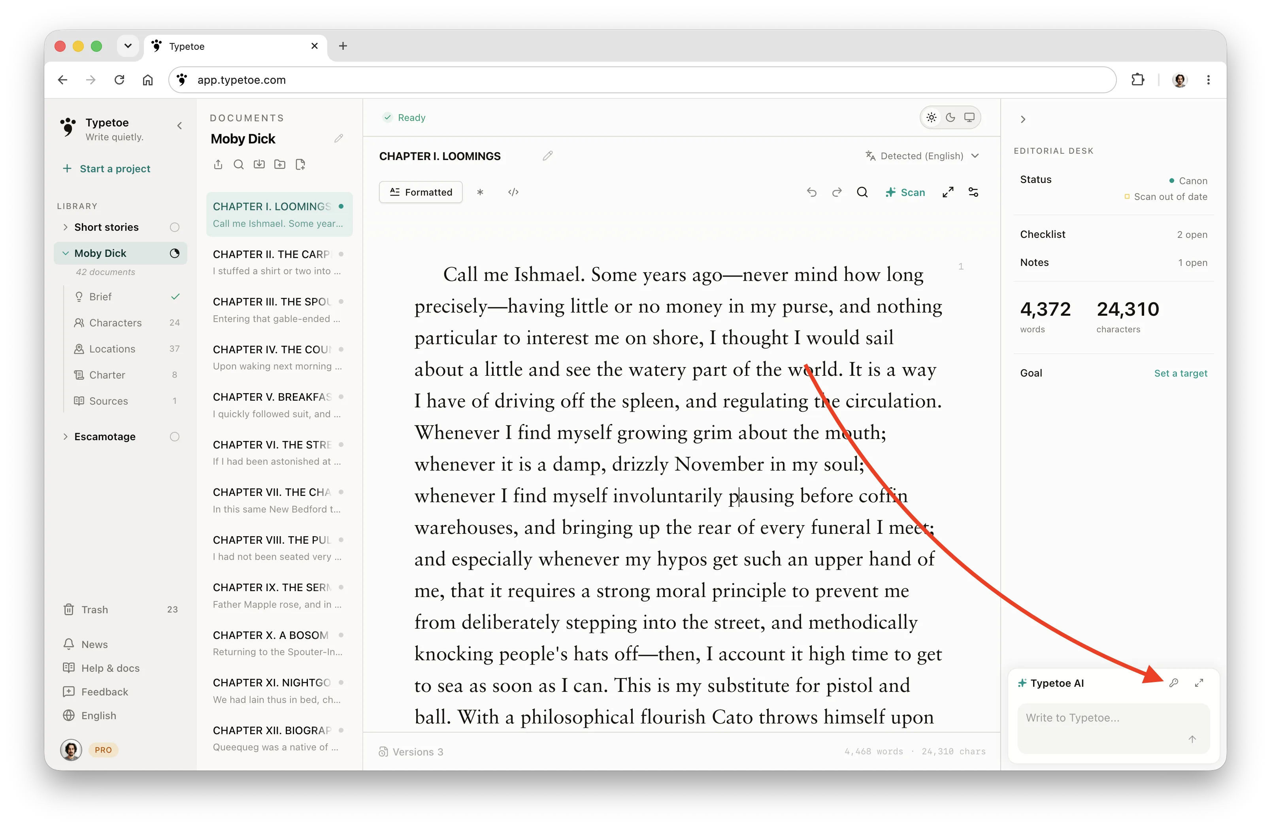Open CHAPTER XII. BIOGRAPHICAL document

pos(279,738)
